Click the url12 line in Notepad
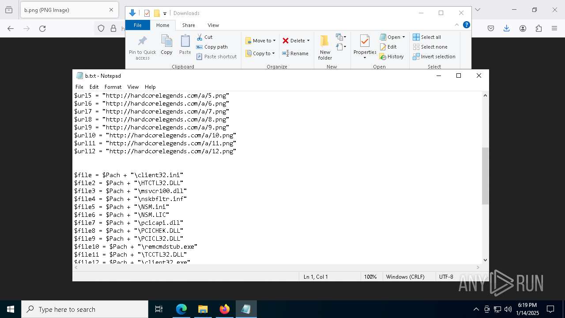The image size is (565, 318). coord(155,151)
